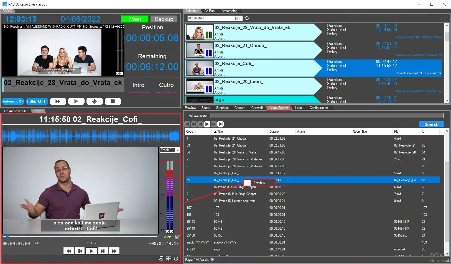The width and height of the screenshot is (451, 264).
Task: Open the Cartwall tab
Action: (257, 108)
